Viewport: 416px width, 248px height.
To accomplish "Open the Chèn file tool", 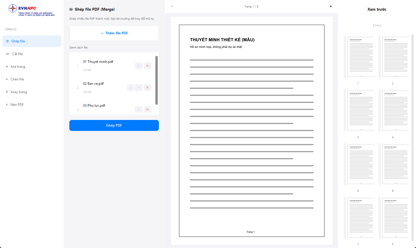I will 32,79.
